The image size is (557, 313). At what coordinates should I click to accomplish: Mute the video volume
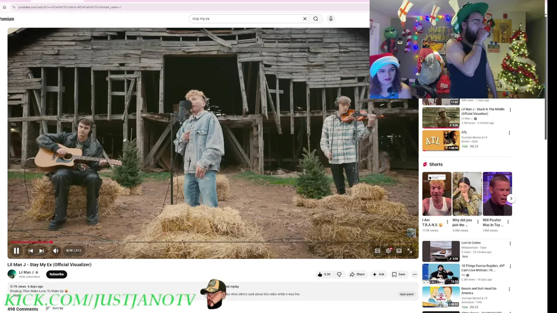tap(56, 251)
